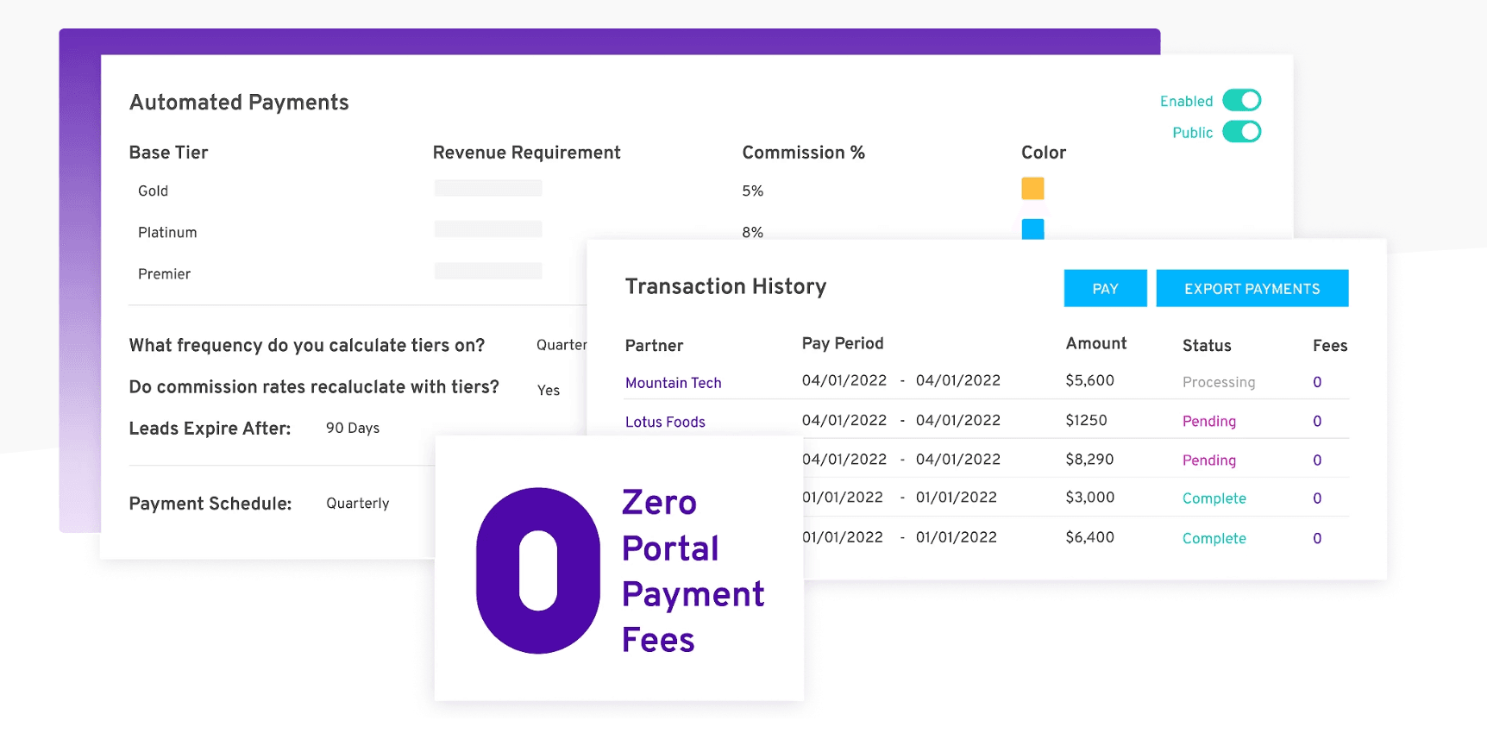Click the Complete status on $3,000 row
The width and height of the screenshot is (1487, 733).
[1214, 498]
